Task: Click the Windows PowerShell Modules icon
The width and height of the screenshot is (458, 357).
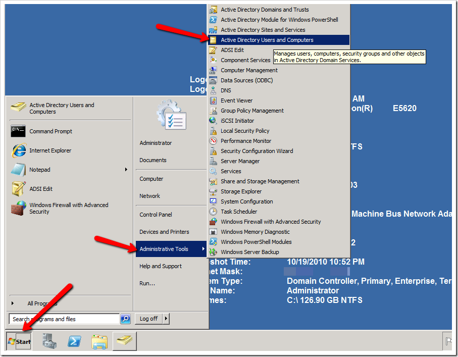Action: tap(213, 242)
